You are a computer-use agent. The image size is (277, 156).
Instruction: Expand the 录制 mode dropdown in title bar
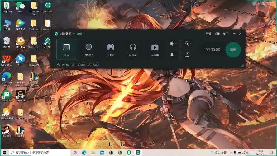tap(81, 34)
